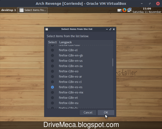
Task: Click the firefox-i18n-es-cl text row
Action: point(70,82)
